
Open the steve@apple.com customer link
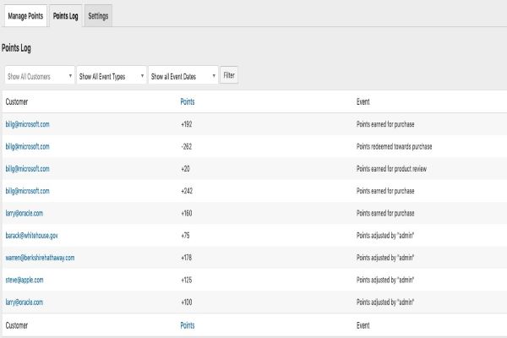point(24,280)
